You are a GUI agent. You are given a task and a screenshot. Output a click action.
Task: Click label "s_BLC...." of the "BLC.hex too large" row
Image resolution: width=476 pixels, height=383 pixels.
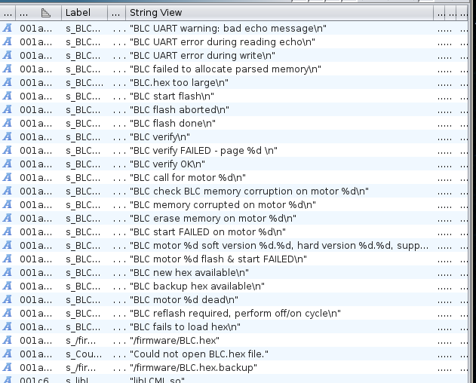pyautogui.click(x=84, y=82)
